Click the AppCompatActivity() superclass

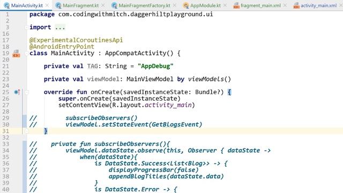coord(139,53)
